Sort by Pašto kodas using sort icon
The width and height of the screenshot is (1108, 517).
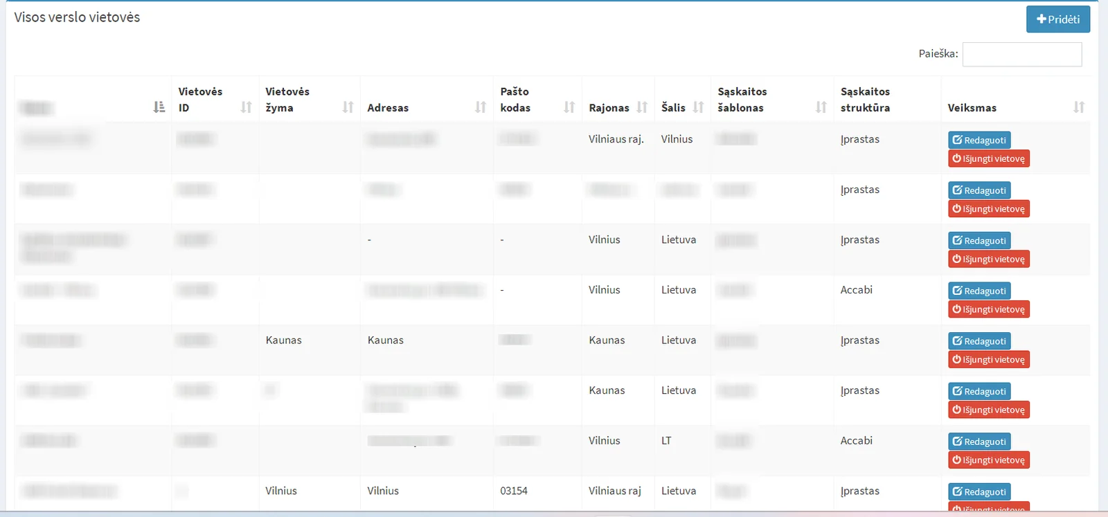[569, 107]
